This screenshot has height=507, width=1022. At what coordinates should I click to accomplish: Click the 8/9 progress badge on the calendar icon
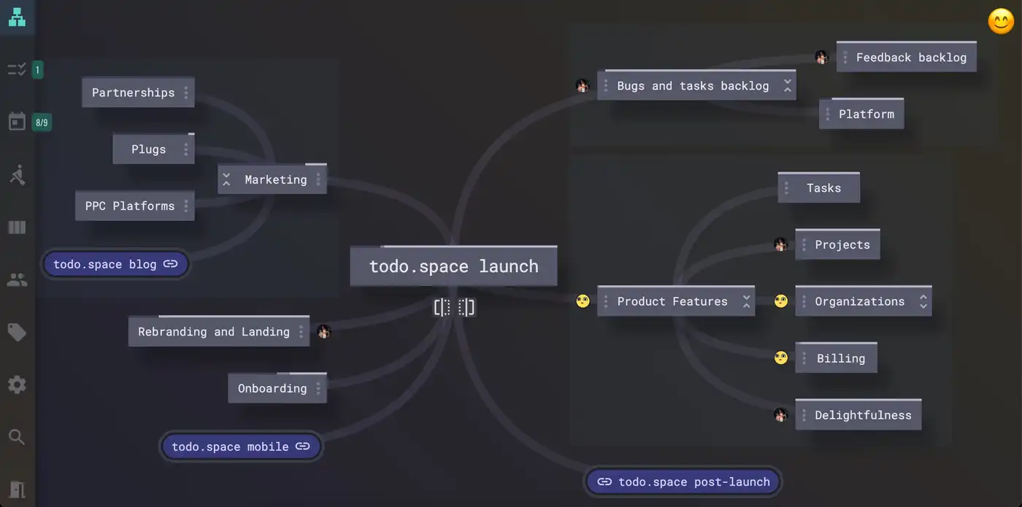coord(42,122)
